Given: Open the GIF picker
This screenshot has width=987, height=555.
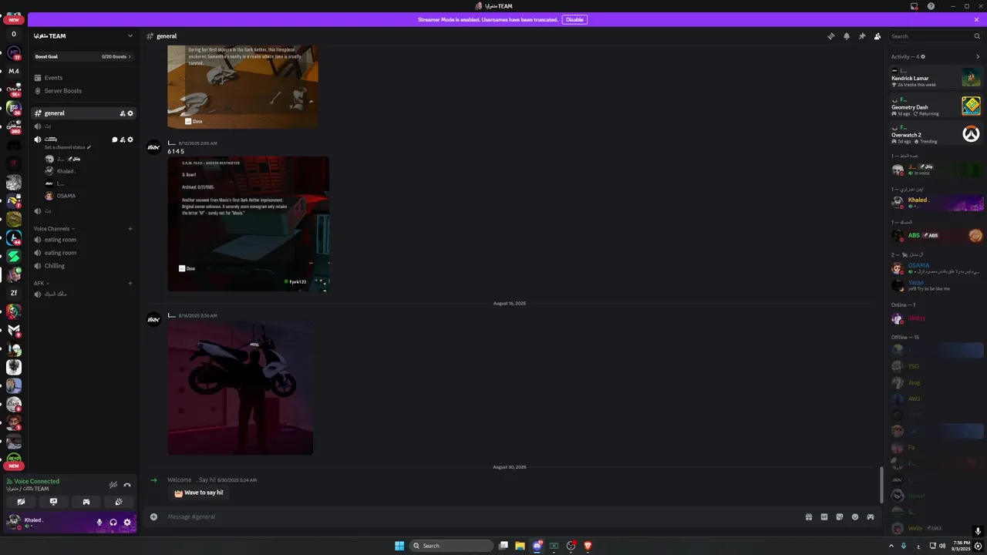Looking at the screenshot, I should click(824, 516).
